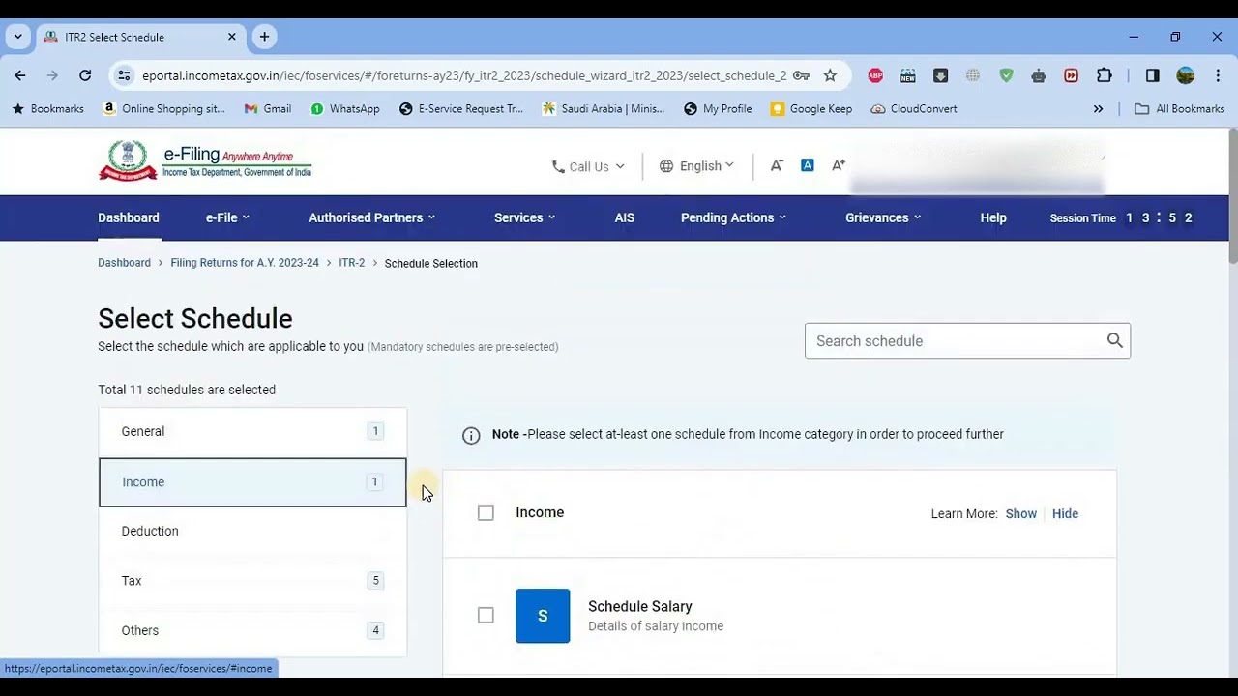This screenshot has height=696, width=1238.
Task: Open the Chrome three-dot menu
Action: (1218, 75)
